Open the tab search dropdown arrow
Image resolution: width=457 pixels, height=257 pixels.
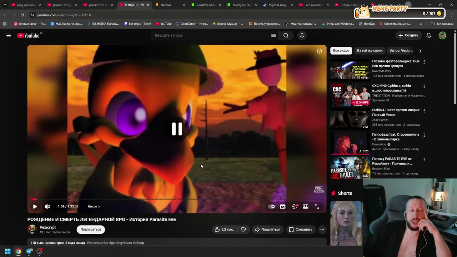point(5,5)
